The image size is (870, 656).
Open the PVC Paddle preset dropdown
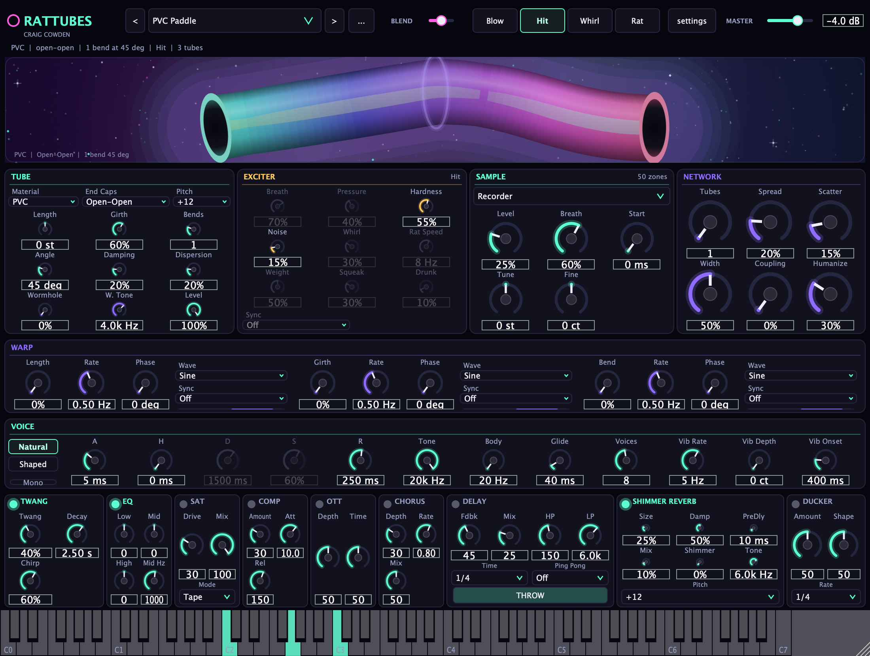point(235,21)
